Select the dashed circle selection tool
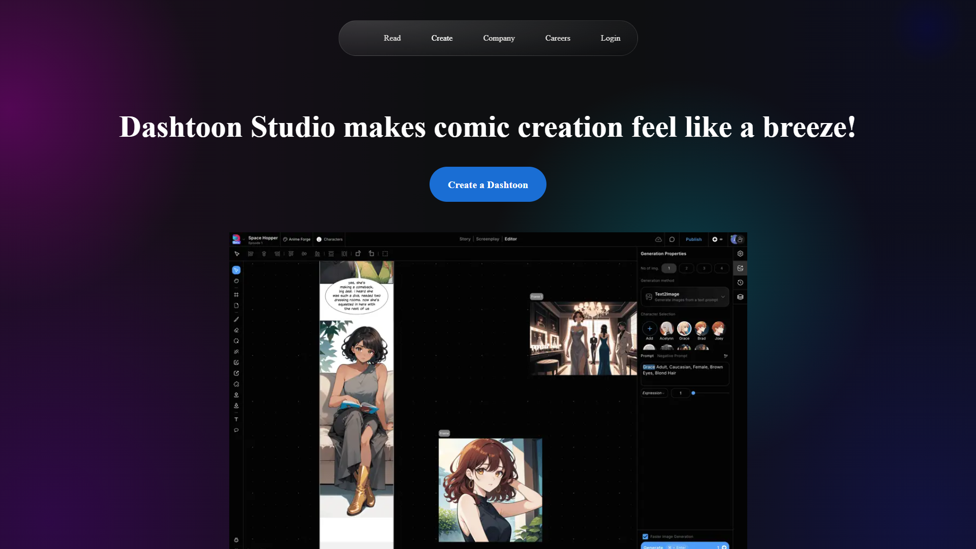976x549 pixels. (236, 341)
